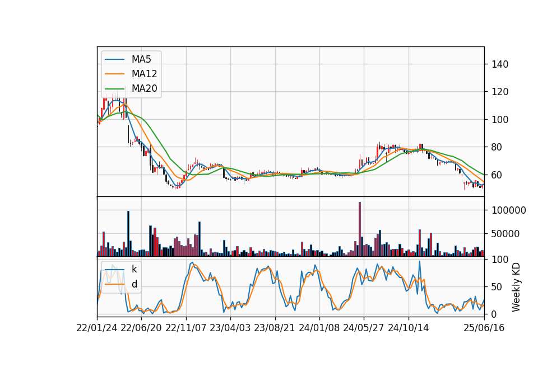Click the blue MA5 legend line sample
The height and width of the screenshot is (386, 538).
(x=114, y=59)
